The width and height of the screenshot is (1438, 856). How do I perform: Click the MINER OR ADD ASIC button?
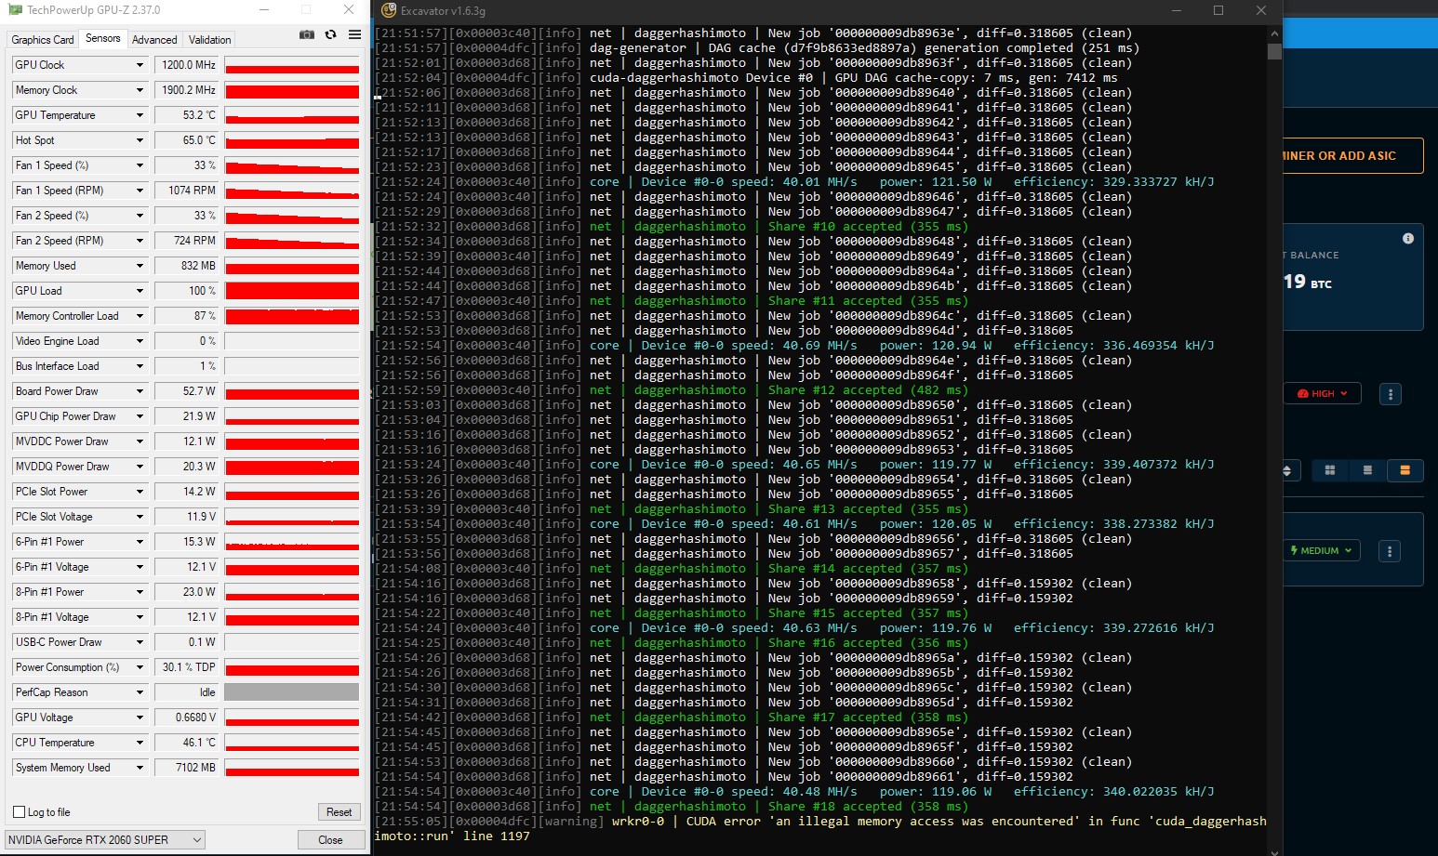1349,155
